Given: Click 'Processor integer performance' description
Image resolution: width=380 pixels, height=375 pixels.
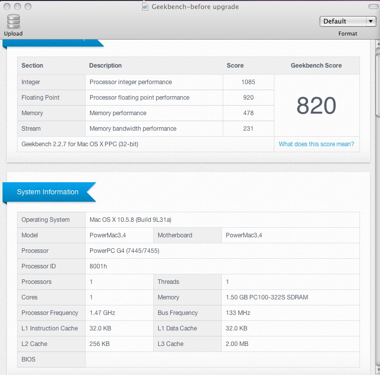Looking at the screenshot, I should pos(131,82).
